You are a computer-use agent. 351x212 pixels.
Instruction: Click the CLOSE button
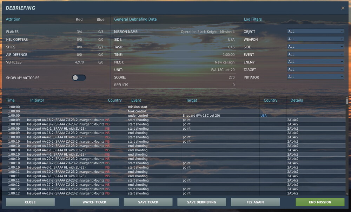tap(30, 202)
